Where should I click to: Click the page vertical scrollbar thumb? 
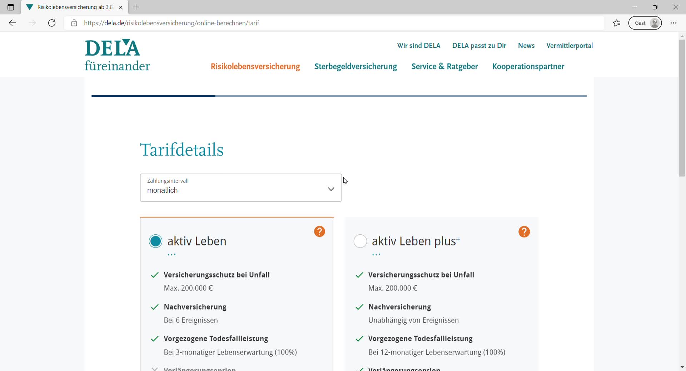tap(682, 107)
